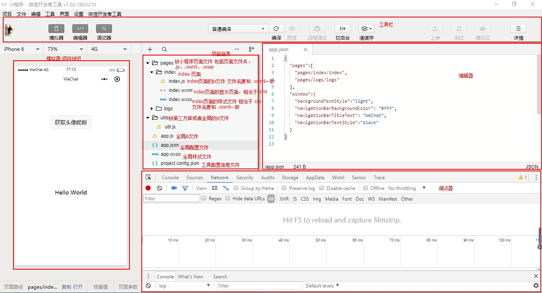The width and height of the screenshot is (542, 293).
Task: Click the 清缓存 clear cache layers icon
Action: pyautogui.click(x=366, y=29)
